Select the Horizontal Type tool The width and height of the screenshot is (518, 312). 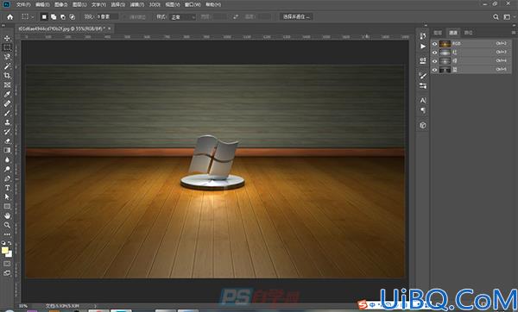click(7, 188)
